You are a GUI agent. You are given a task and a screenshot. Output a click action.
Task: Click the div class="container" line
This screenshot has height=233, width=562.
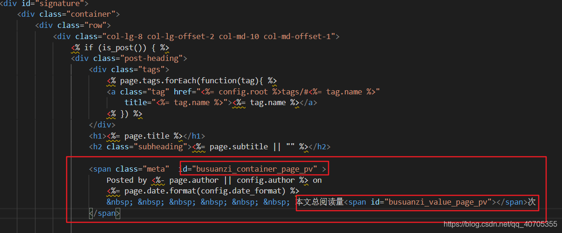69,14
